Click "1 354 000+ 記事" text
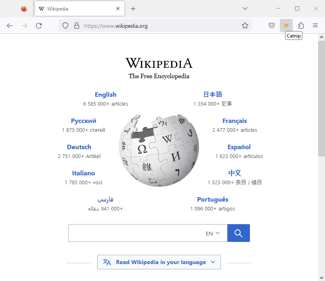 213,104
